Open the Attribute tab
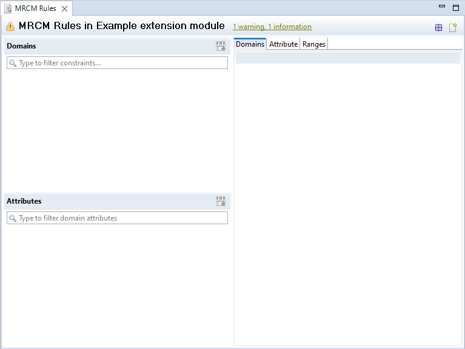Image resolution: width=465 pixels, height=349 pixels. coord(283,44)
